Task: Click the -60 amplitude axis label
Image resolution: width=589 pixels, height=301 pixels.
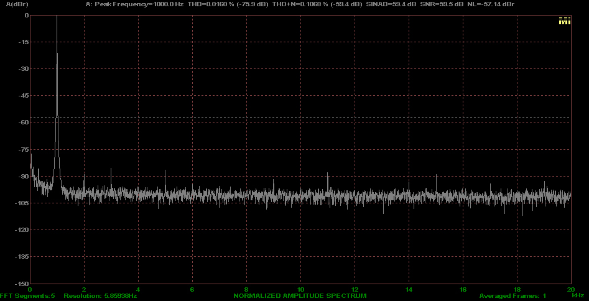Action: click(x=23, y=123)
